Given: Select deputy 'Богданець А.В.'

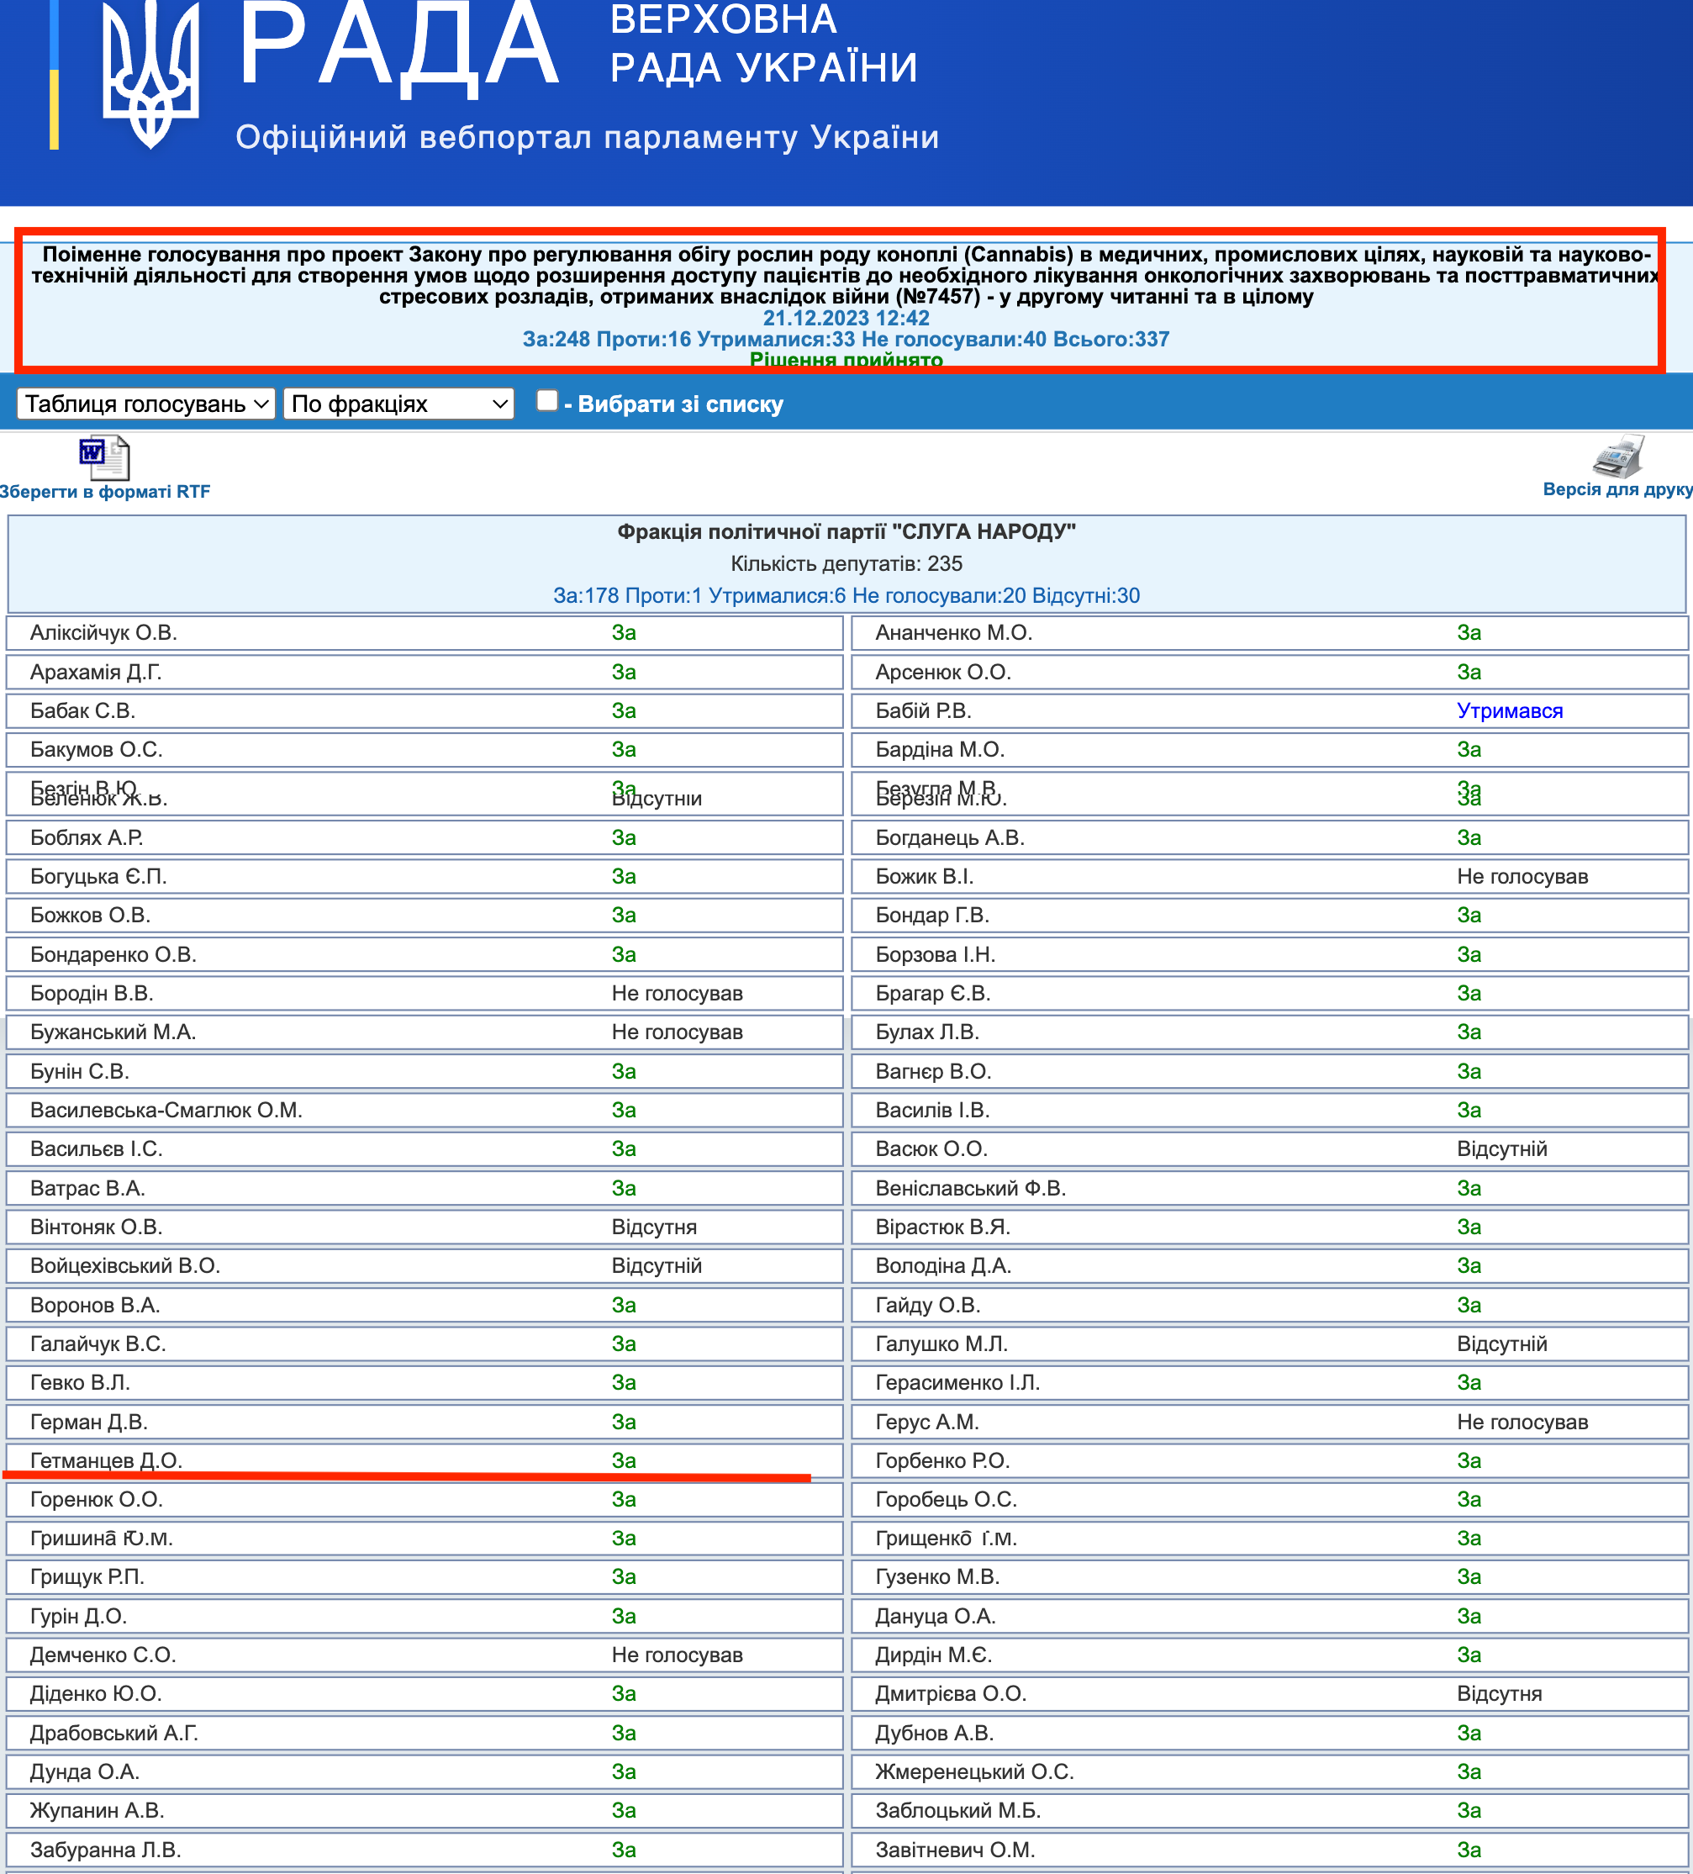Looking at the screenshot, I should click(950, 837).
